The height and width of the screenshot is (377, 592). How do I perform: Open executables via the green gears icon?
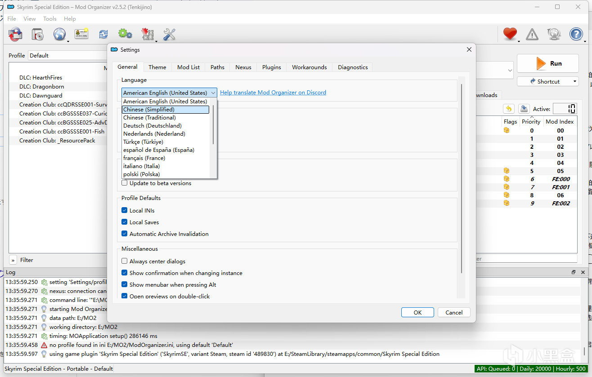[125, 34]
